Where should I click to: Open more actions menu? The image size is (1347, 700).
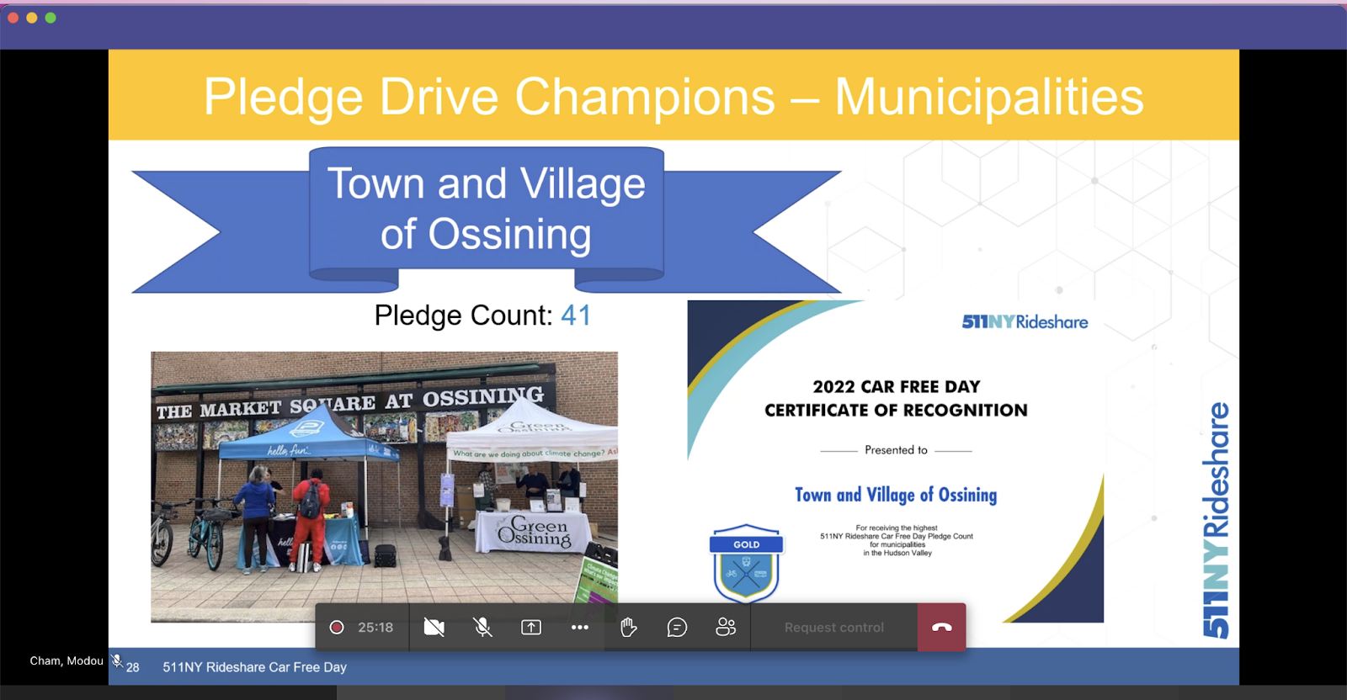tap(580, 628)
